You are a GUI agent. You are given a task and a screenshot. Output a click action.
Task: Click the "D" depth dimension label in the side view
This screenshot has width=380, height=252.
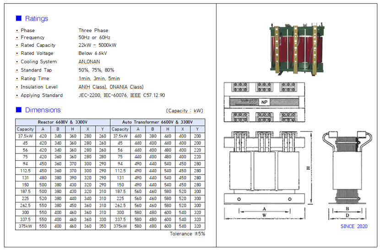pyautogui.click(x=347, y=215)
